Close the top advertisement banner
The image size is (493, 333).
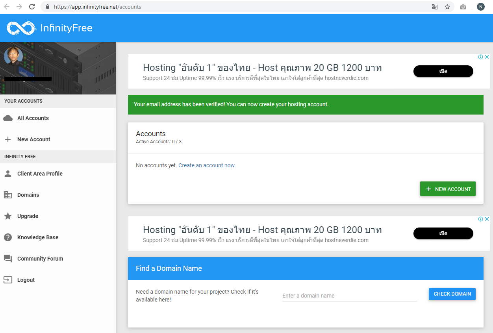487,57
